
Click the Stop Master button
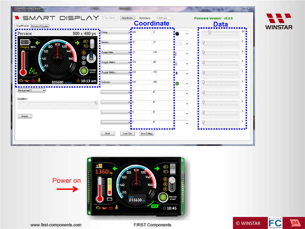(x=127, y=18)
